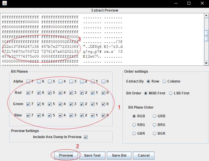209x161 pixels.
Task: Close the Extract Preview window
Action: tap(202, 3)
